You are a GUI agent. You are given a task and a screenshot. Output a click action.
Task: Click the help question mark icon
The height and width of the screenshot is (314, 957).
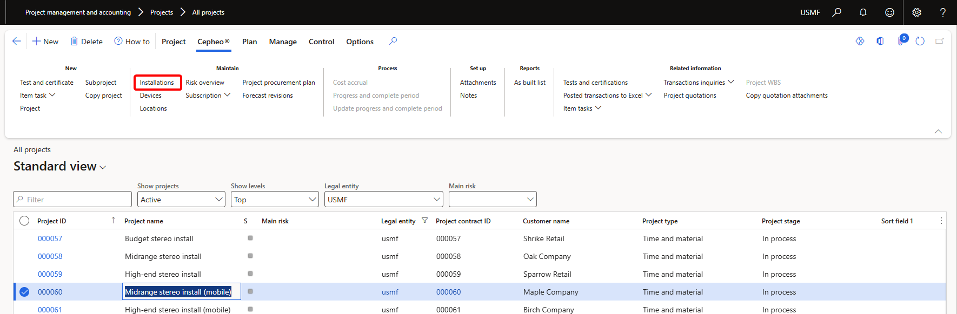tap(942, 12)
